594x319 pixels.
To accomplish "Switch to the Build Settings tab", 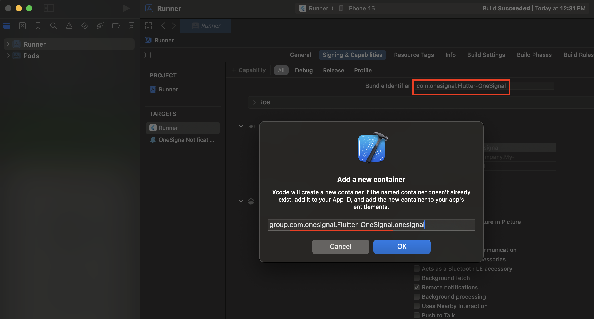I will 486,55.
